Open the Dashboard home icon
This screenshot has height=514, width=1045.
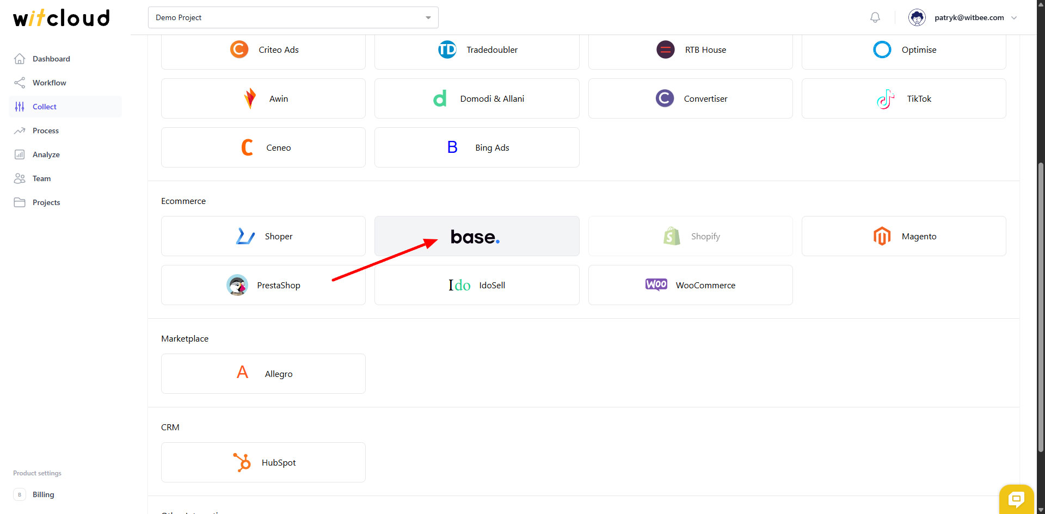tap(20, 59)
